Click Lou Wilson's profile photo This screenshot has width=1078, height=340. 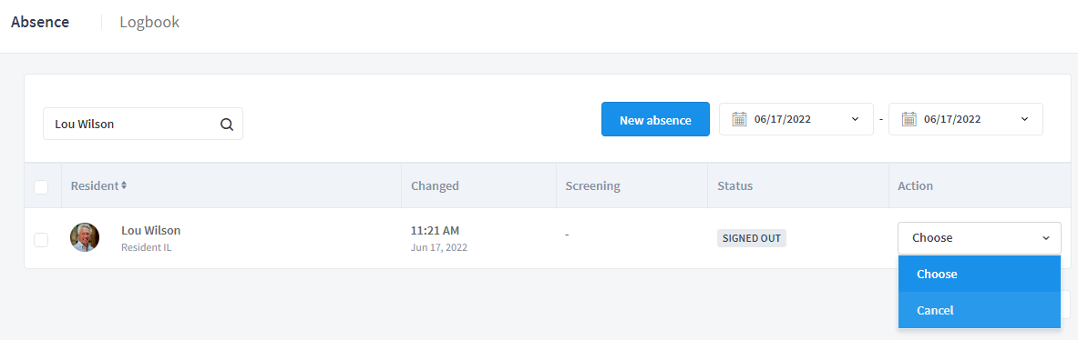[x=85, y=237]
